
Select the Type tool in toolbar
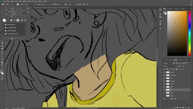2,54
